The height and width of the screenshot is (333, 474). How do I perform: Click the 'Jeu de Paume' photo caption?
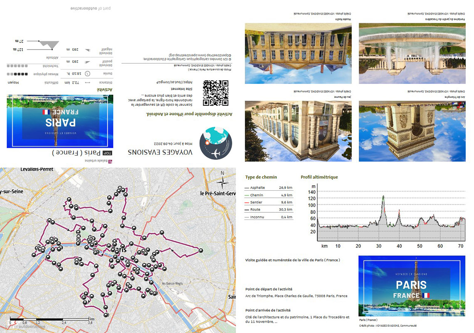pos(343,97)
